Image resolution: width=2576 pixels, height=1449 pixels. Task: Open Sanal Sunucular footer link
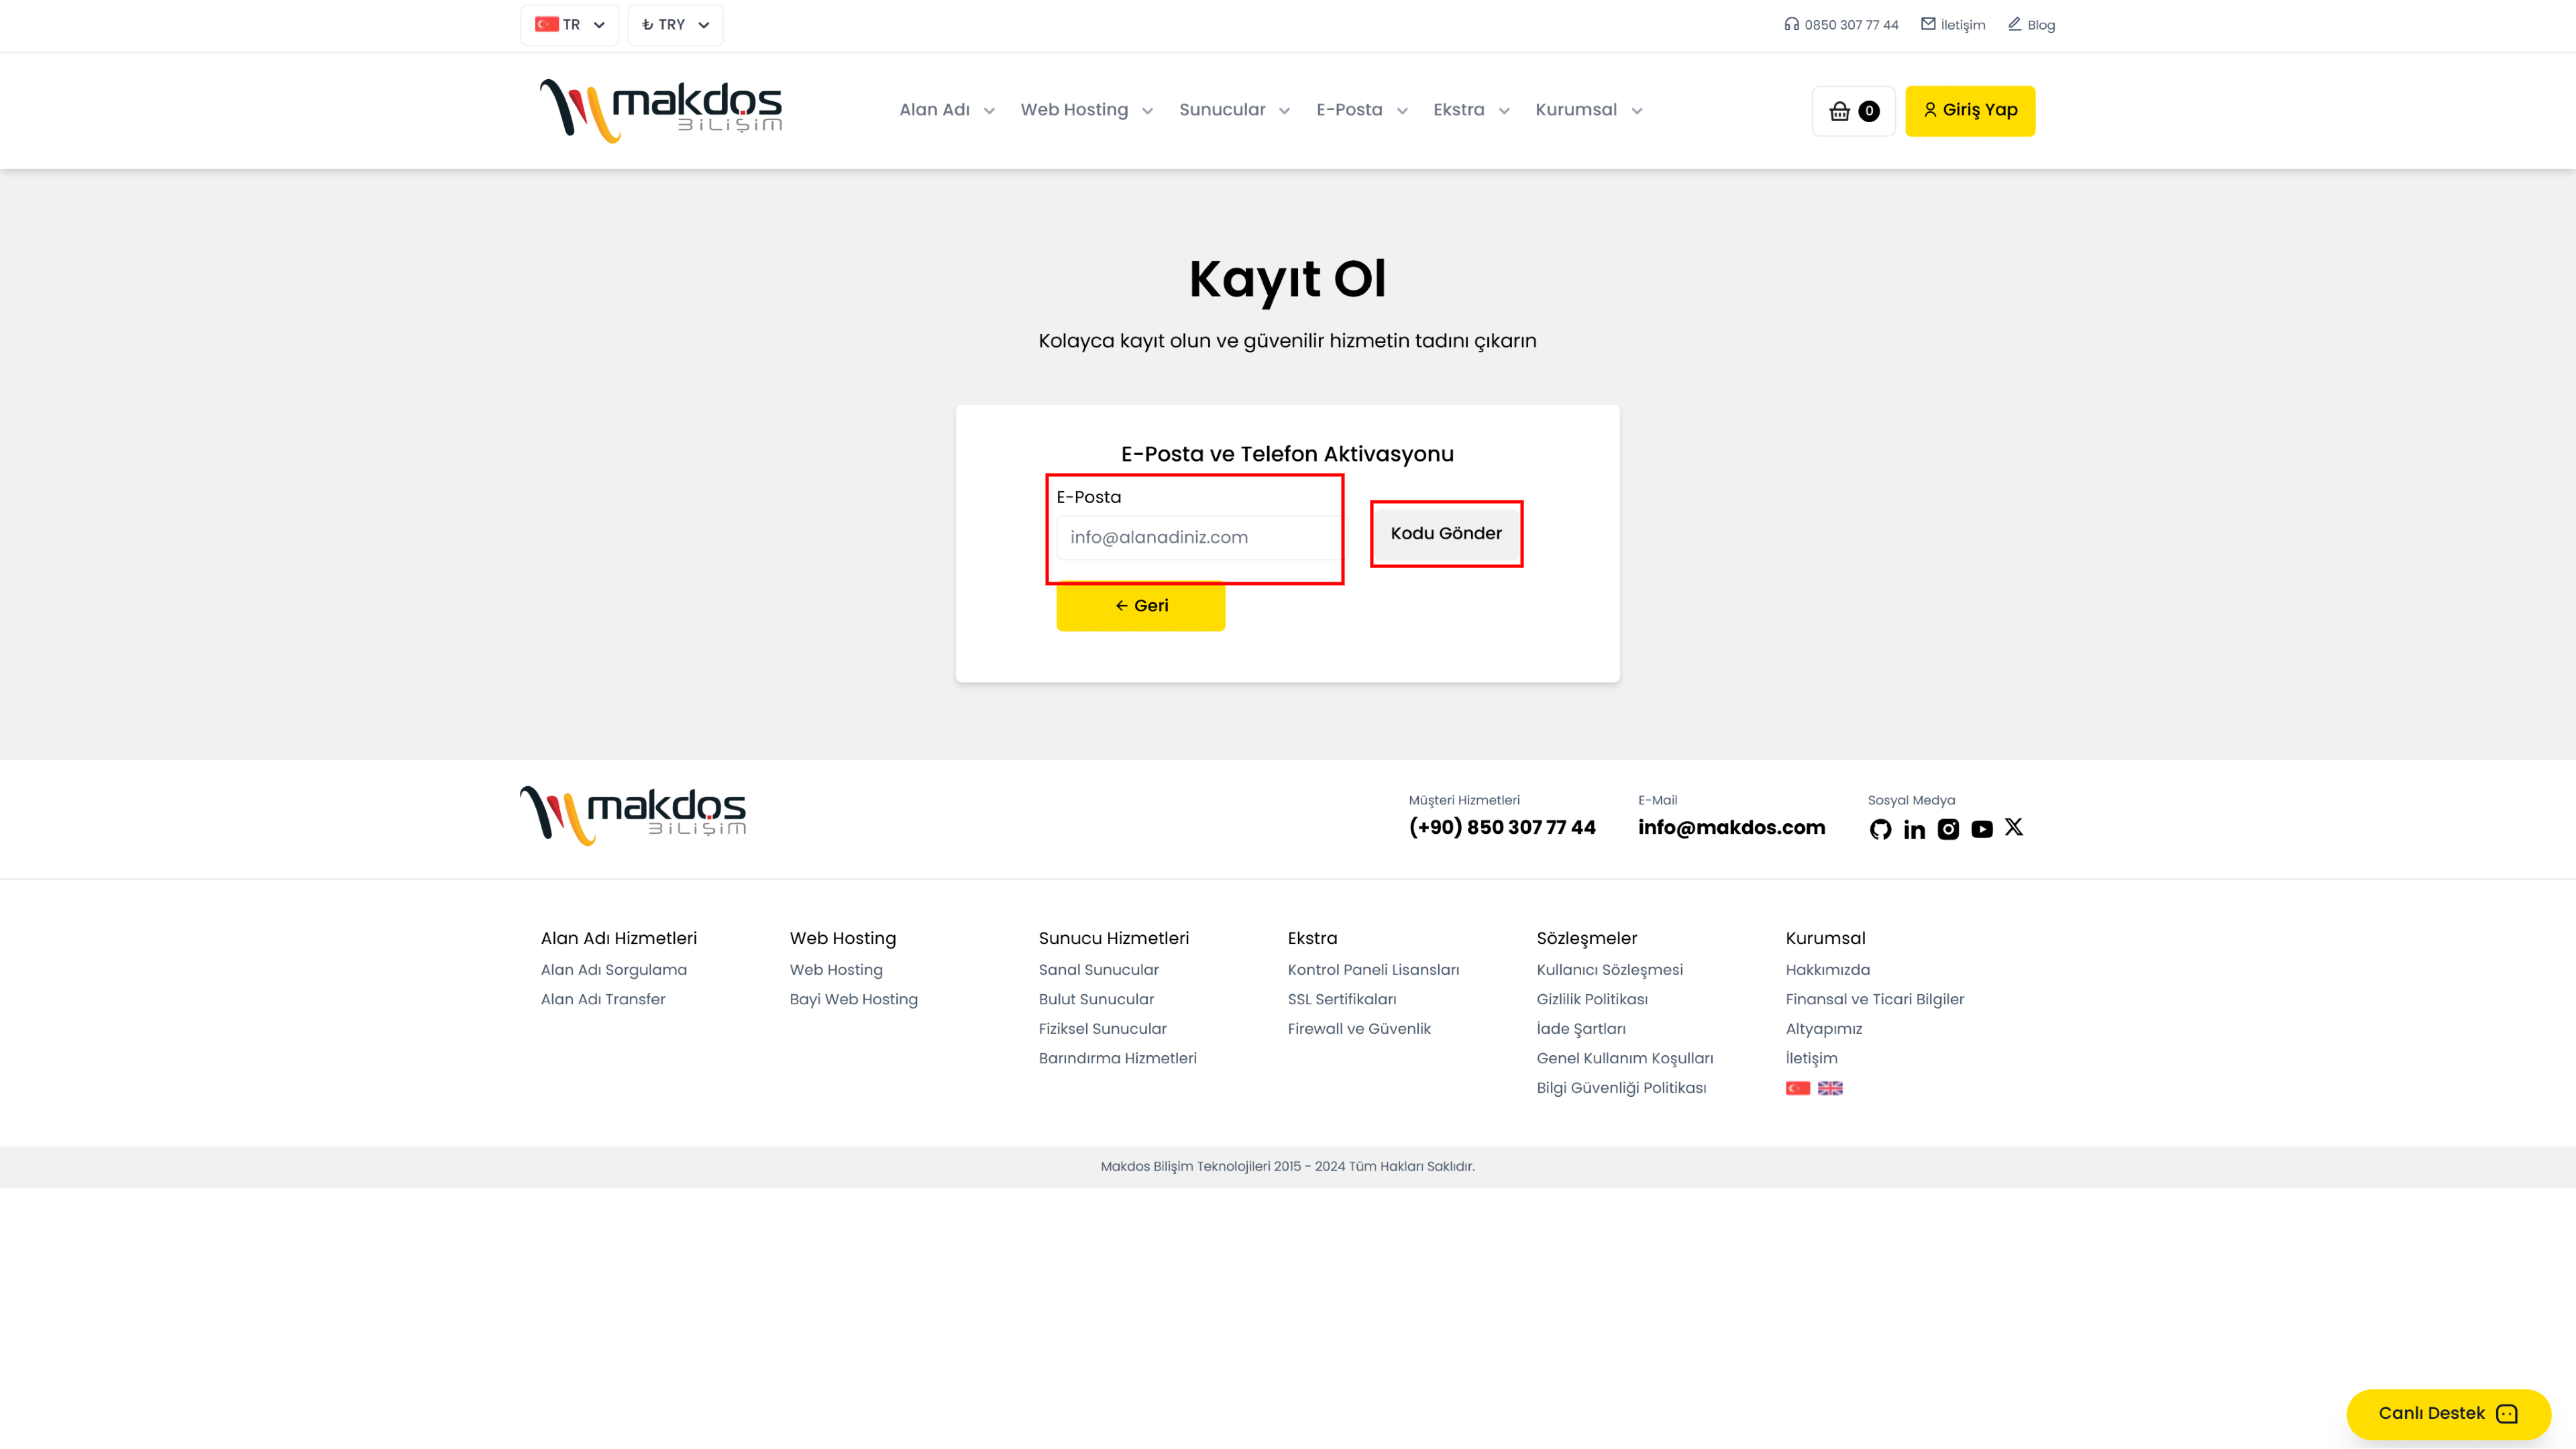[1098, 970]
